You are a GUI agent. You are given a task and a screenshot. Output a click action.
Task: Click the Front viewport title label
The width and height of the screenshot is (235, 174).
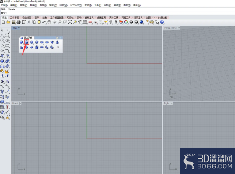15,103
